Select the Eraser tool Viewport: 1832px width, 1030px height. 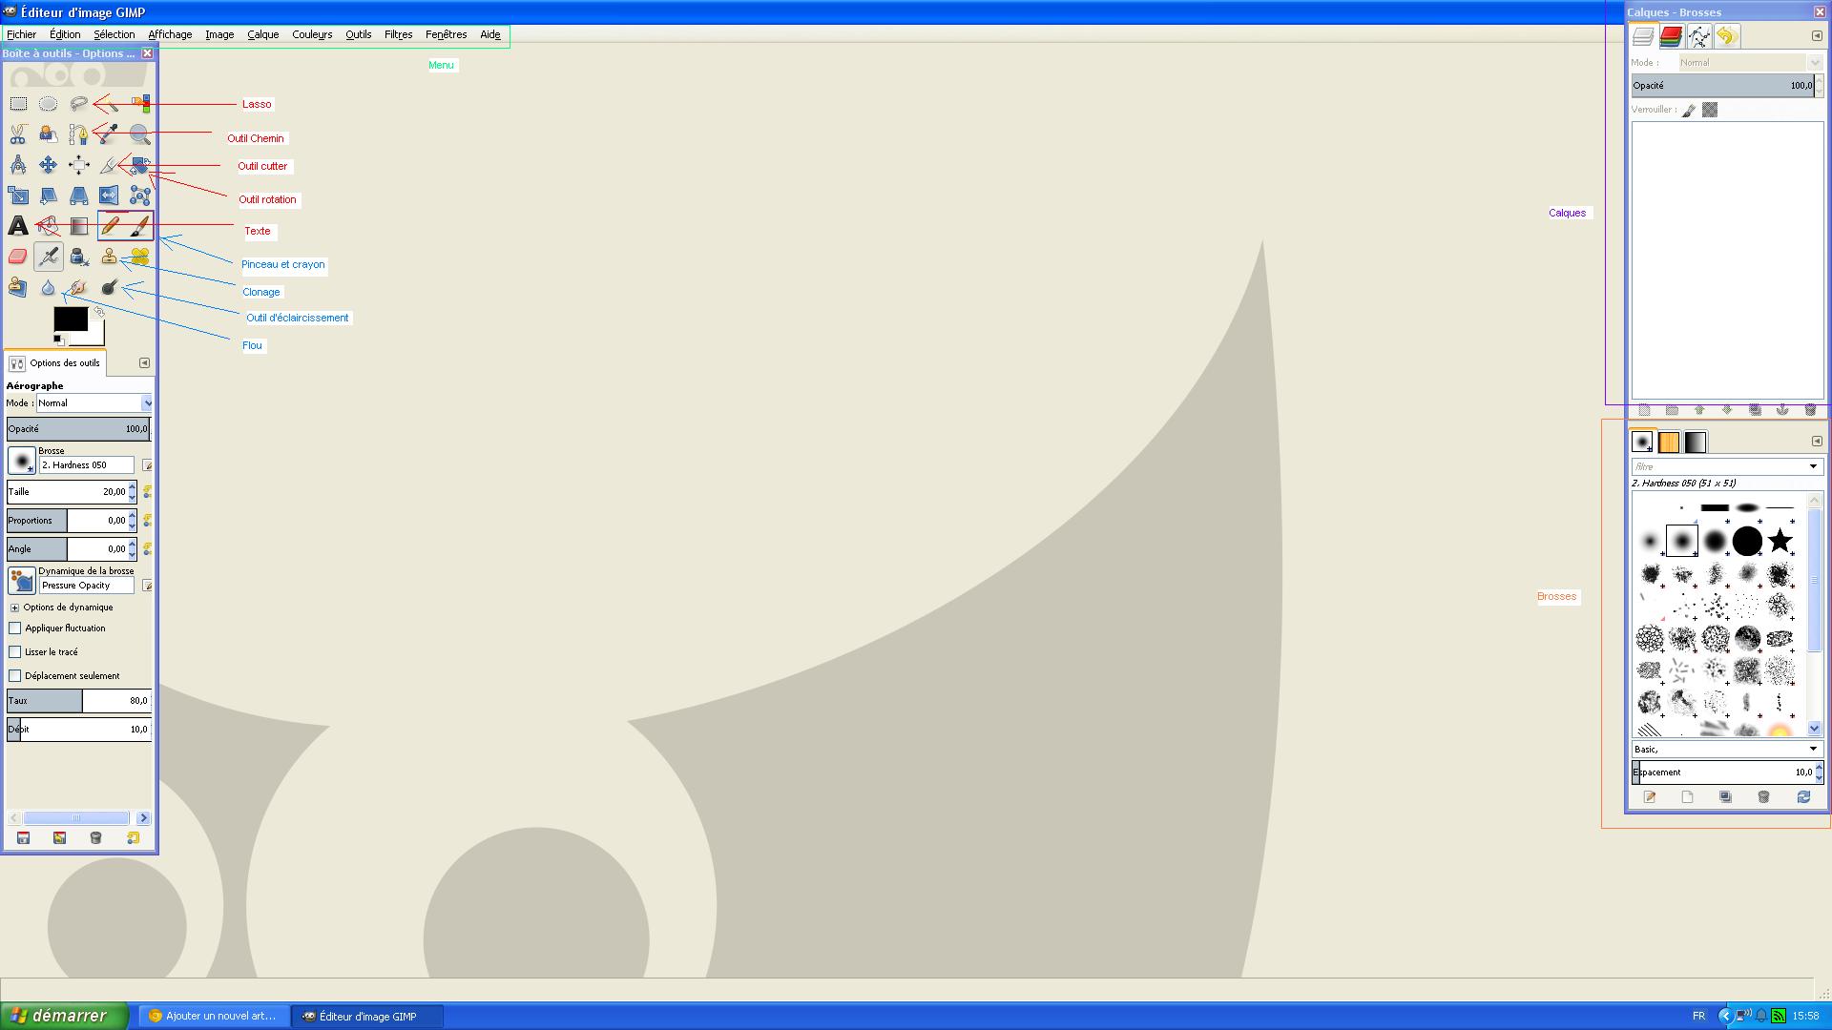[18, 257]
